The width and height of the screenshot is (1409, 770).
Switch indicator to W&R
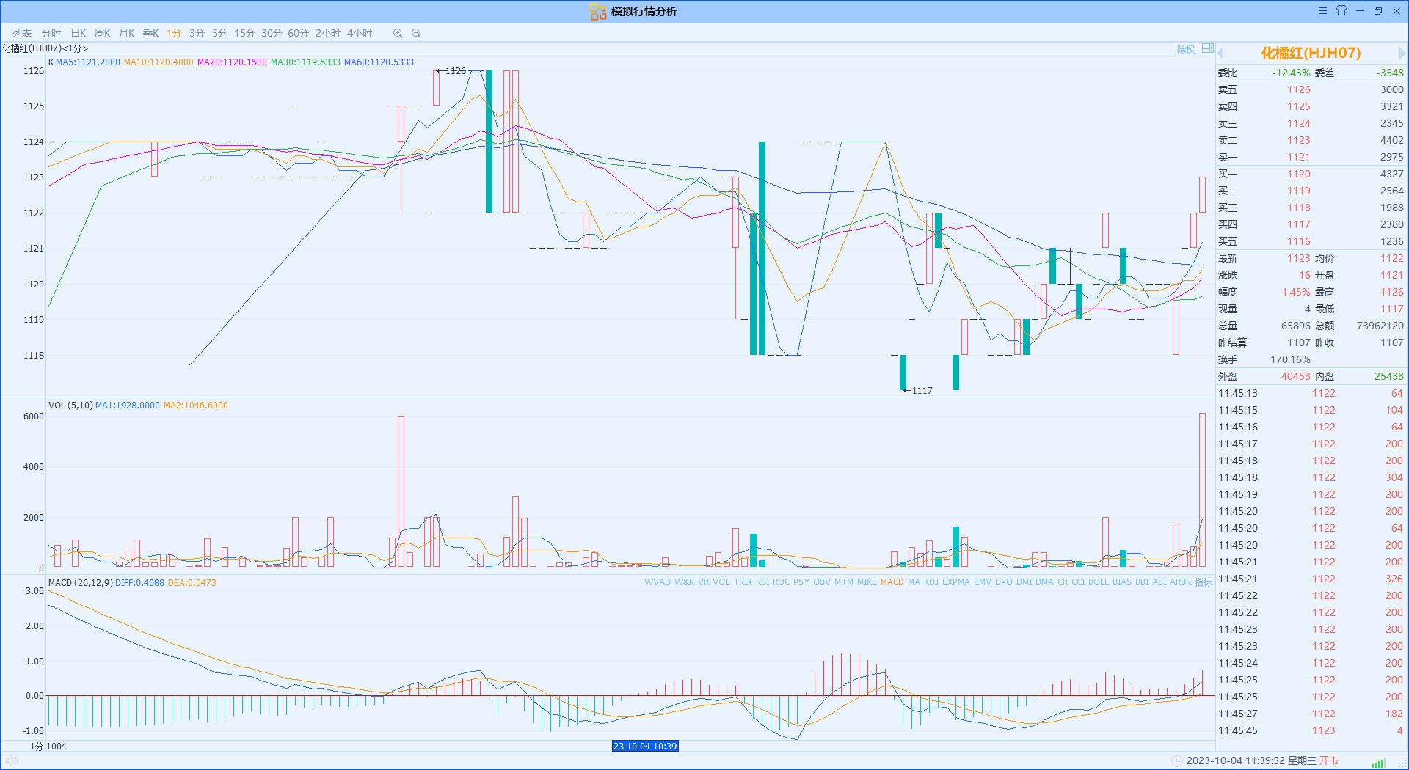click(x=684, y=582)
